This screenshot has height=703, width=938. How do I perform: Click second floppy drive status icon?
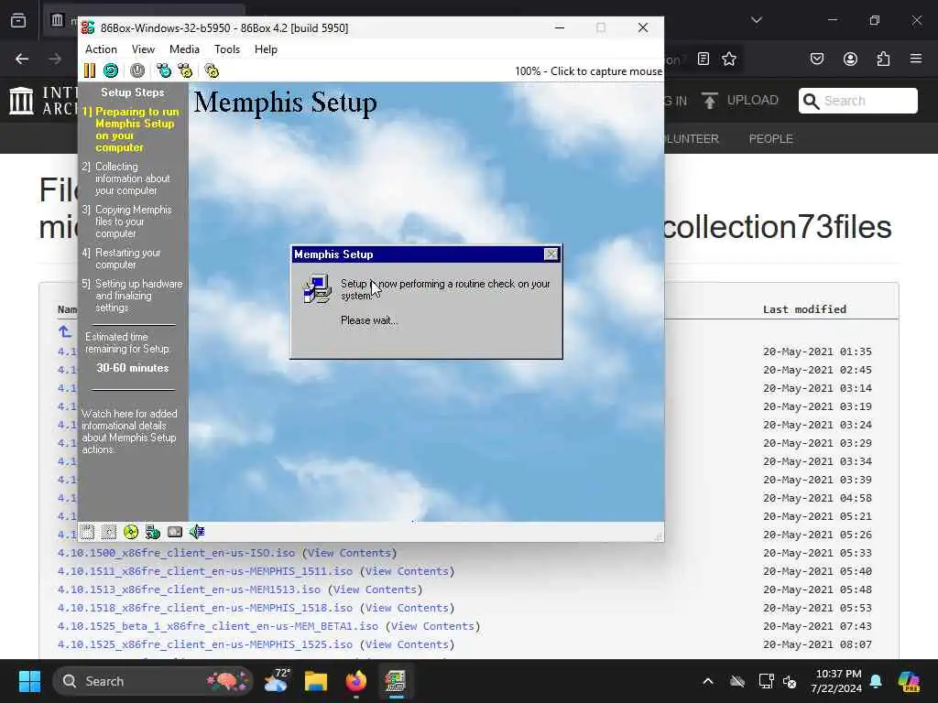109,532
